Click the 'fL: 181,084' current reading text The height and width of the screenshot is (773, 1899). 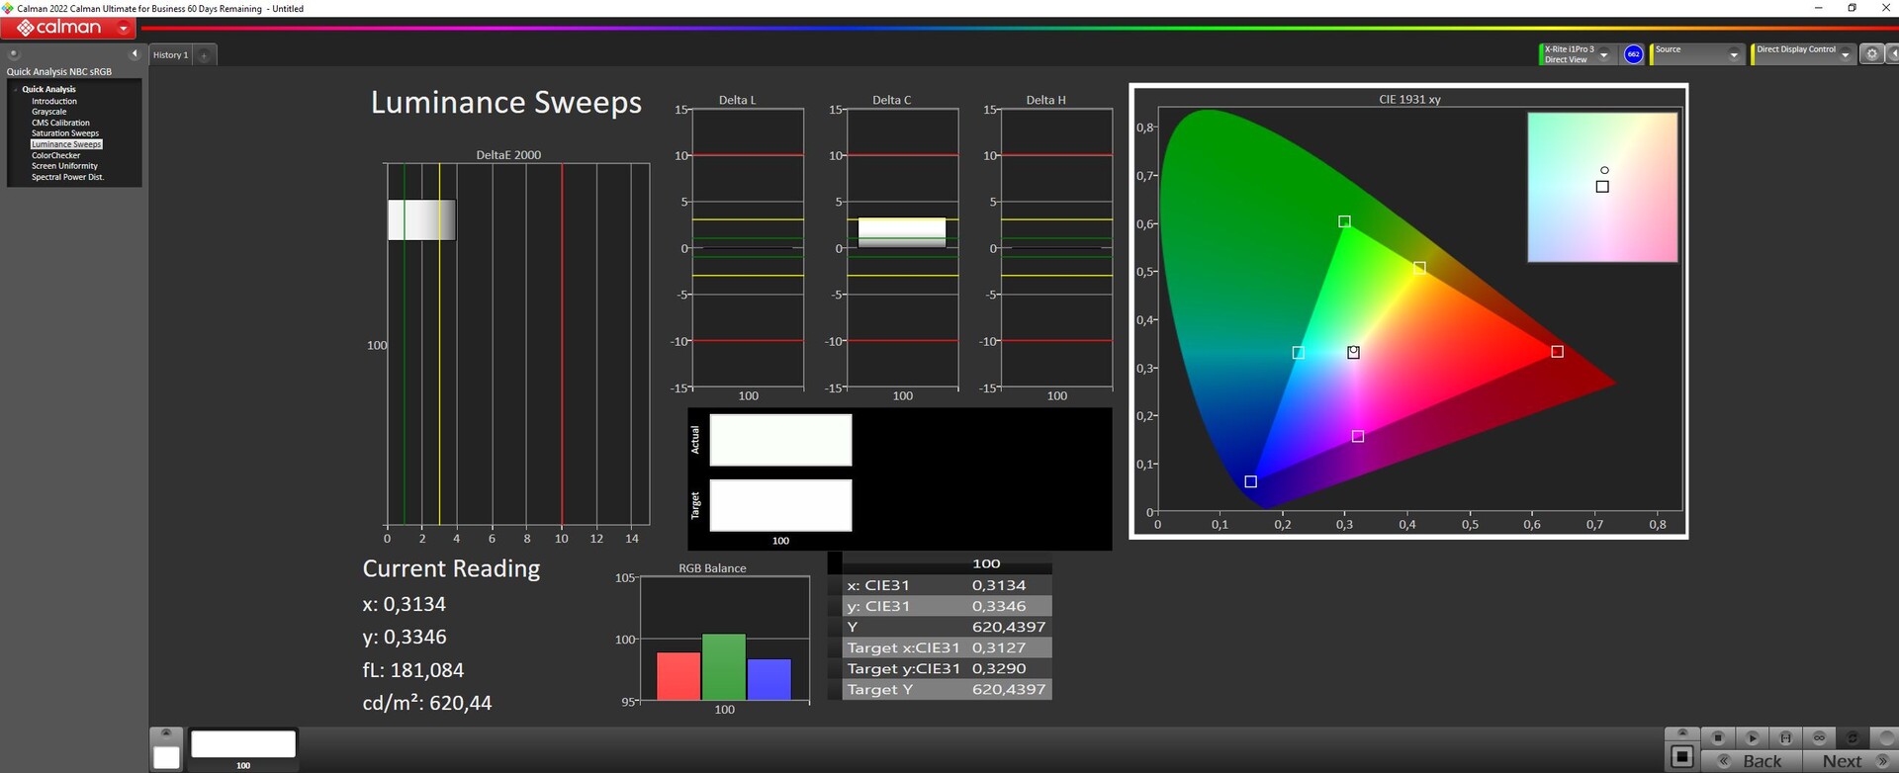pyautogui.click(x=413, y=670)
